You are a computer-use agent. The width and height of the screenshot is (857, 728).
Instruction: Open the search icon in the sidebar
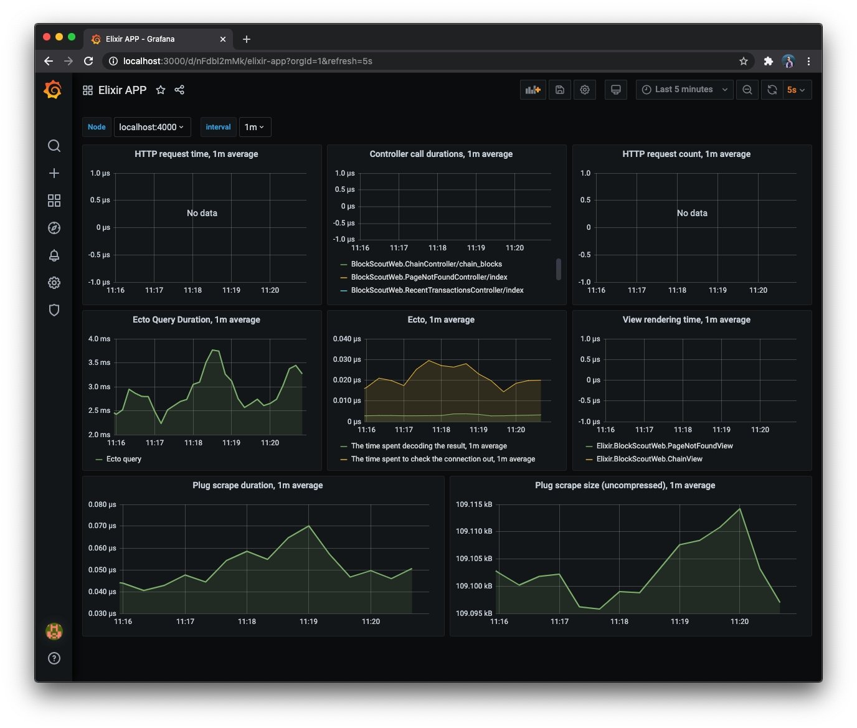coord(54,146)
